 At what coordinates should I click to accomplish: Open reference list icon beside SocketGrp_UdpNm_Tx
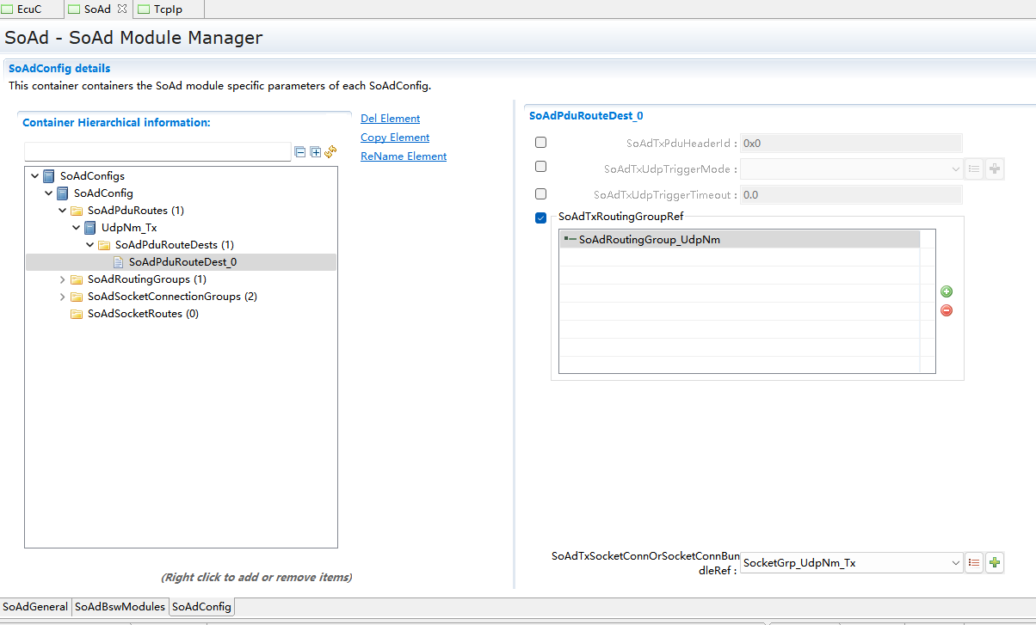[x=974, y=563]
